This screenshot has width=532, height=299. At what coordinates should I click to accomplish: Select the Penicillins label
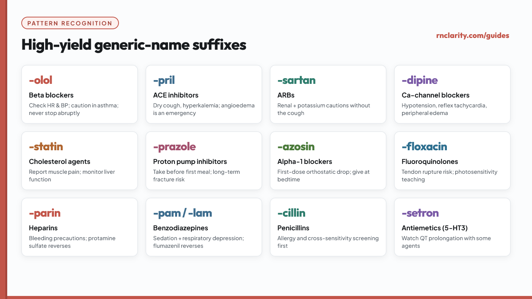click(293, 228)
